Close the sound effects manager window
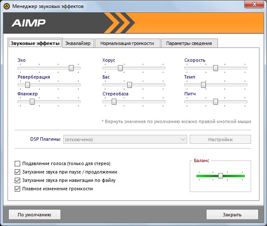 coord(254,4)
